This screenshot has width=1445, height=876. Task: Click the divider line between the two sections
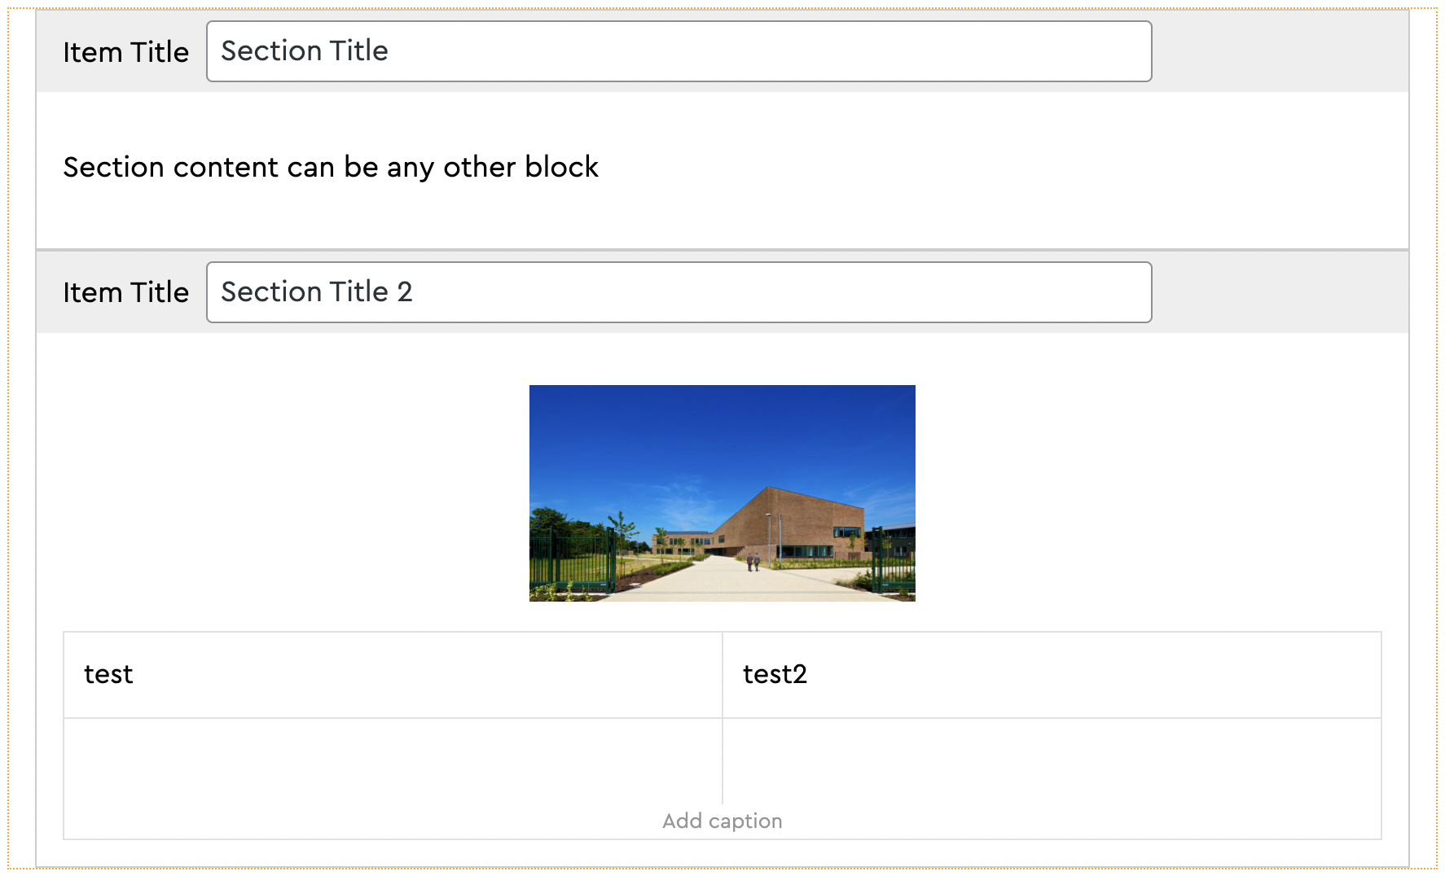tap(722, 250)
